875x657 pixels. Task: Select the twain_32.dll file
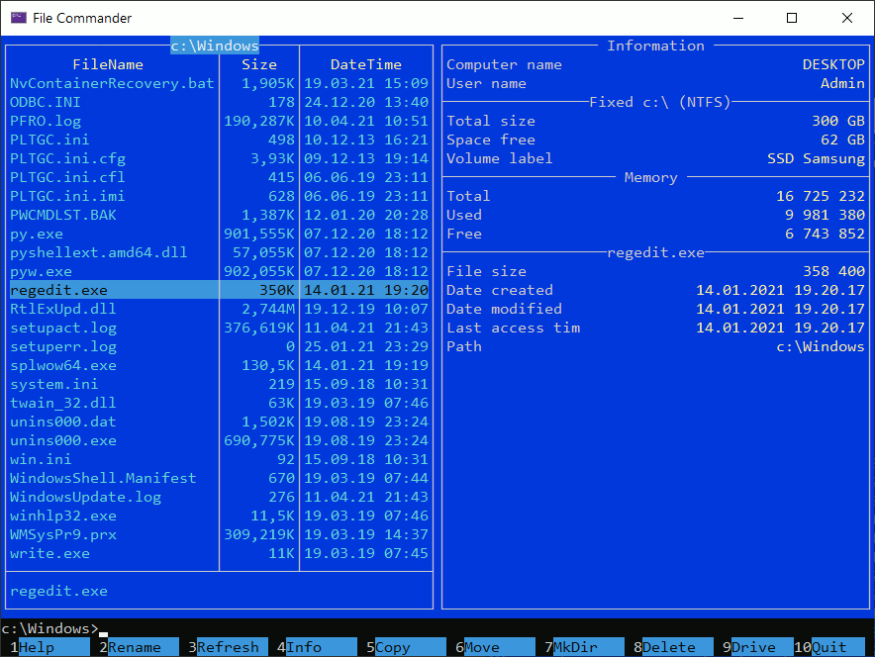point(63,404)
